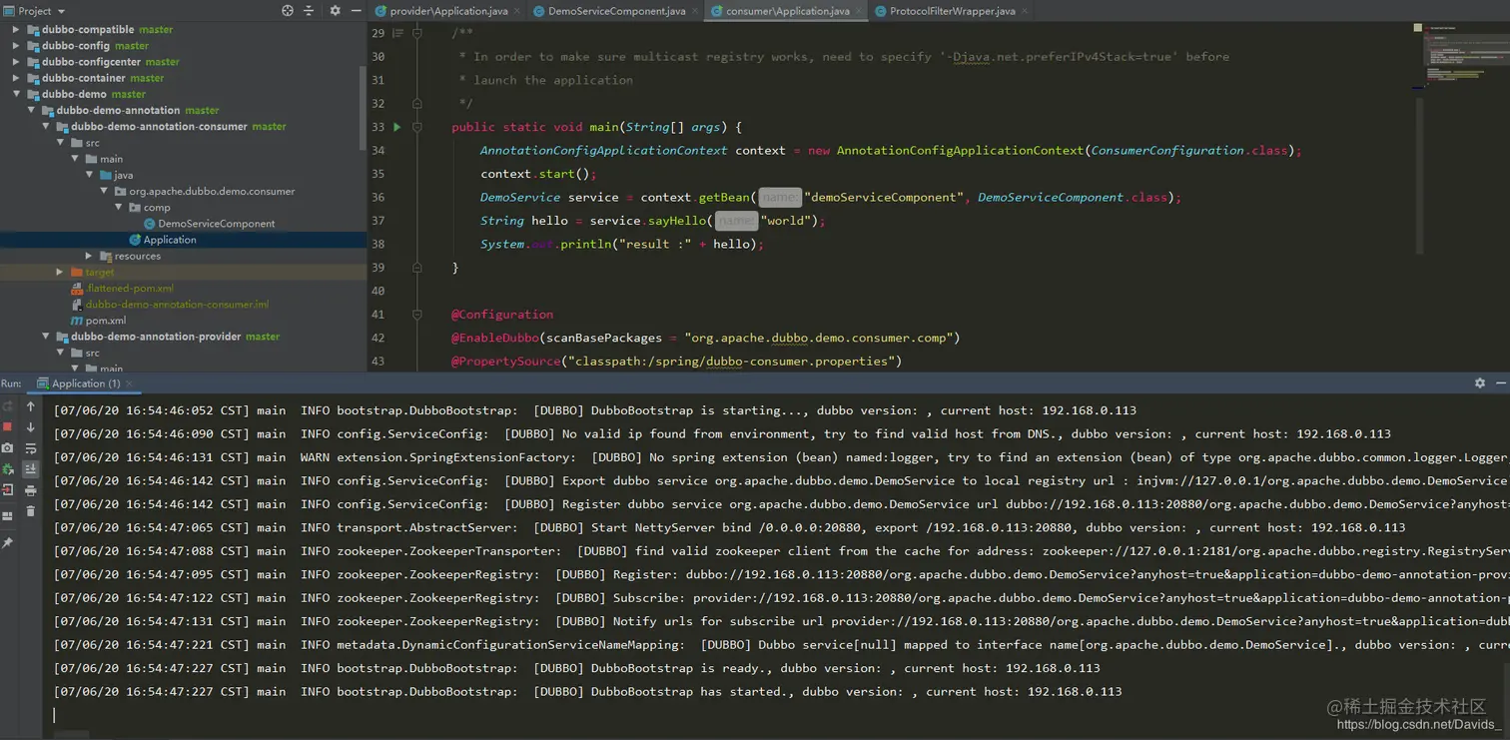
Task: Expand the dubbo-compatible module
Action: click(16, 30)
